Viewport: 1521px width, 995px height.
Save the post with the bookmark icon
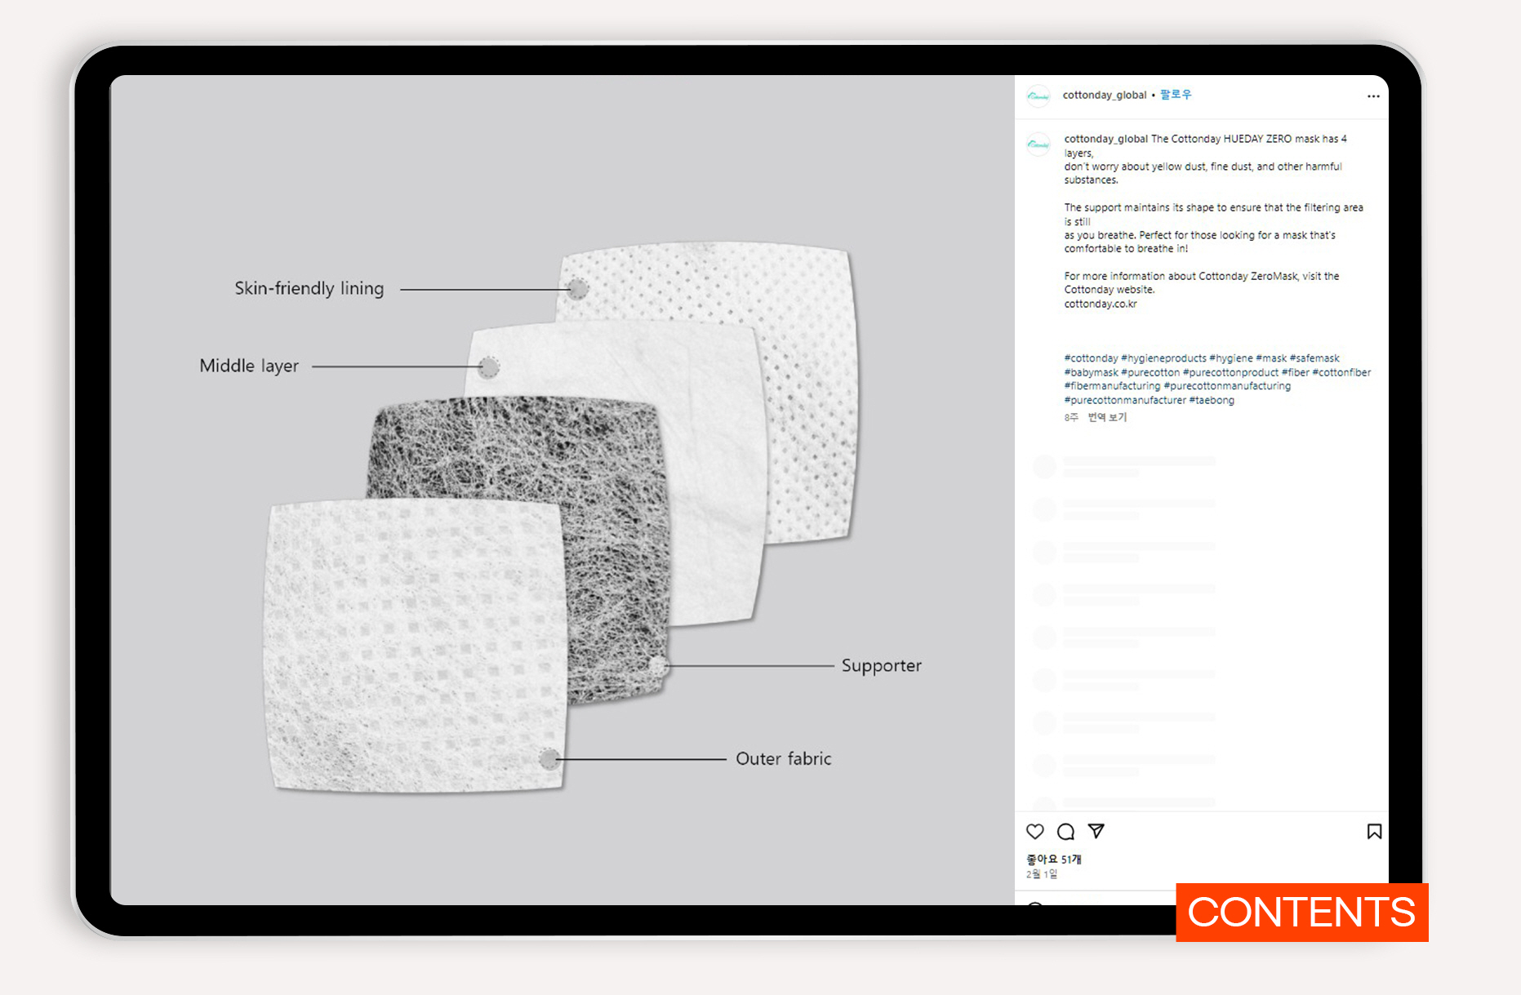(1374, 831)
